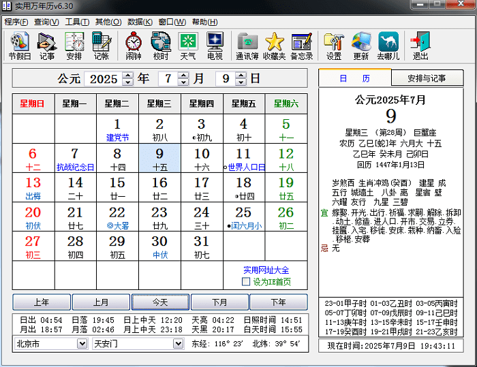This screenshot has height=367, width=477.
Task: Increase the year with the up stepper arrow
Action: [127, 75]
